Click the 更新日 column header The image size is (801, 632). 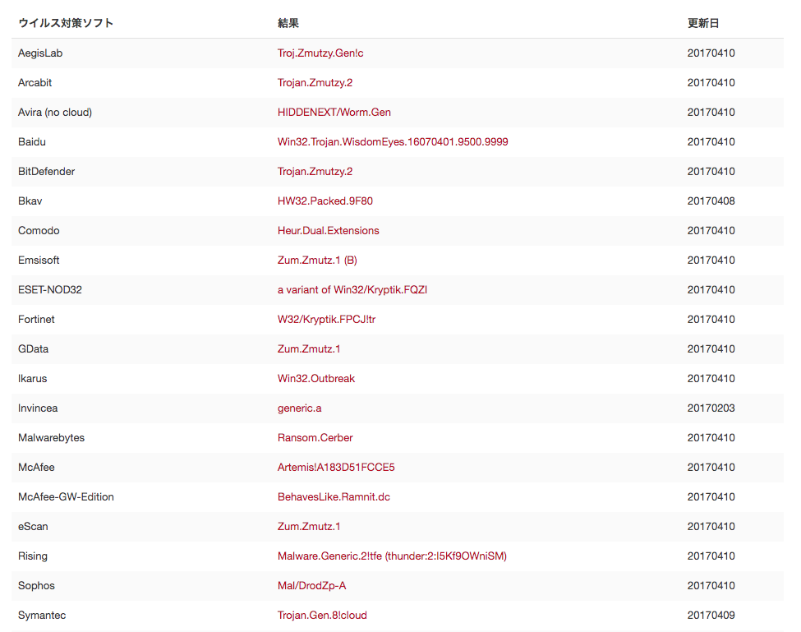(x=703, y=23)
